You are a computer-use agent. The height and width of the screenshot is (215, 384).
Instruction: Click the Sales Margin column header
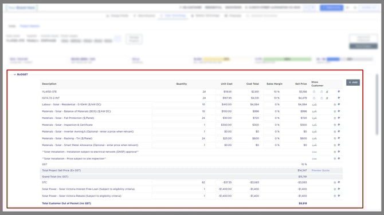click(x=275, y=84)
